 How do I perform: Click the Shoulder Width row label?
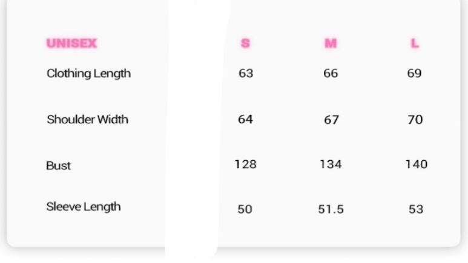pos(88,120)
